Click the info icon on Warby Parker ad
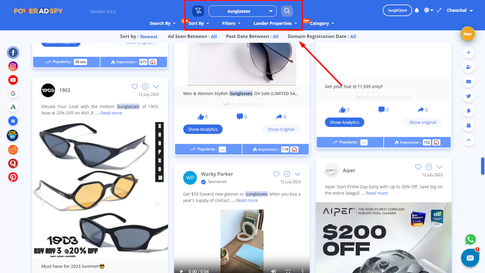This screenshot has width=485, height=273. pyautogui.click(x=287, y=174)
